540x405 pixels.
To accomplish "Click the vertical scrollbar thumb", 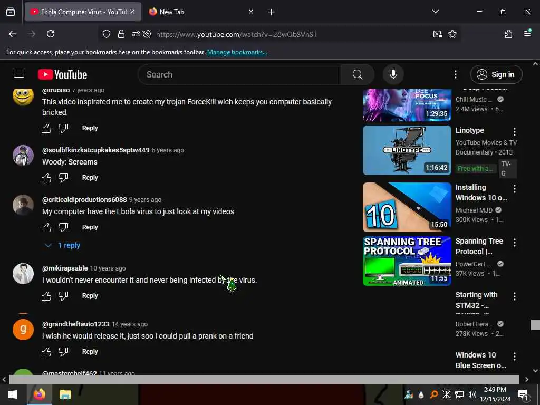I will 535,325.
